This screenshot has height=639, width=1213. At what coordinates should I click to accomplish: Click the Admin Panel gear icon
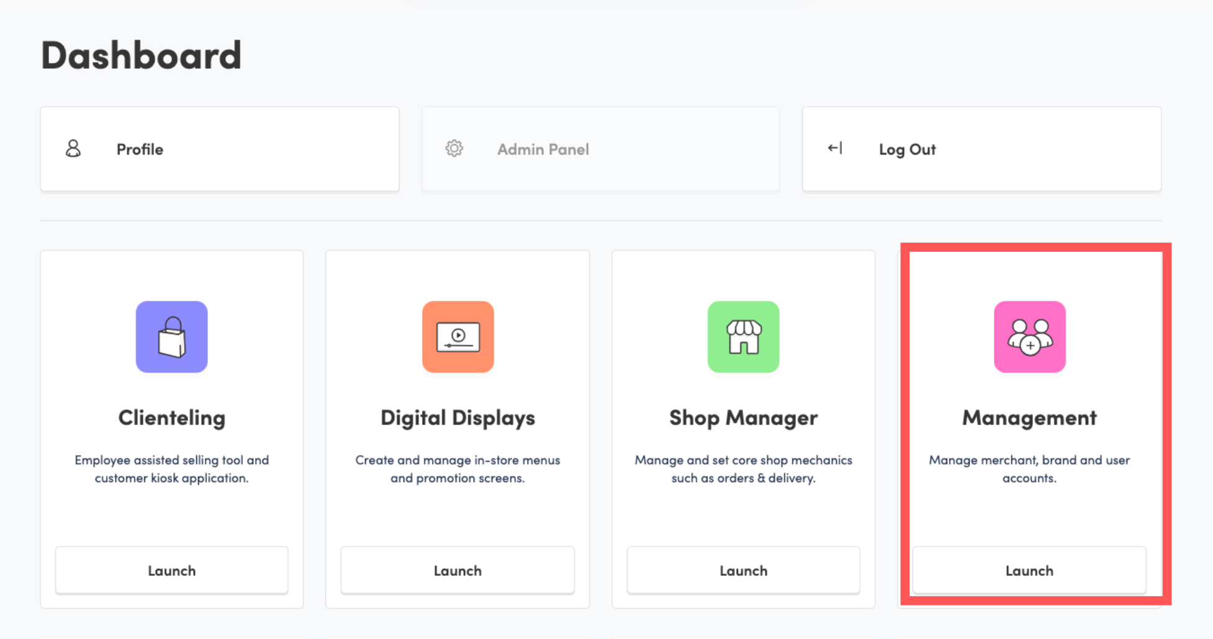click(x=454, y=149)
